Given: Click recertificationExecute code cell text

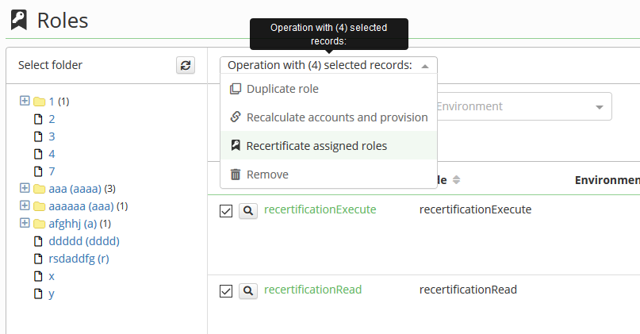Looking at the screenshot, I should [476, 209].
